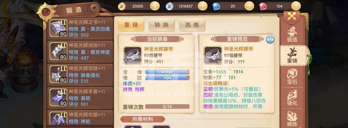The height and width of the screenshot is (128, 348).
Task: Click the current equipment belt thumbnail
Action: (x=133, y=55)
